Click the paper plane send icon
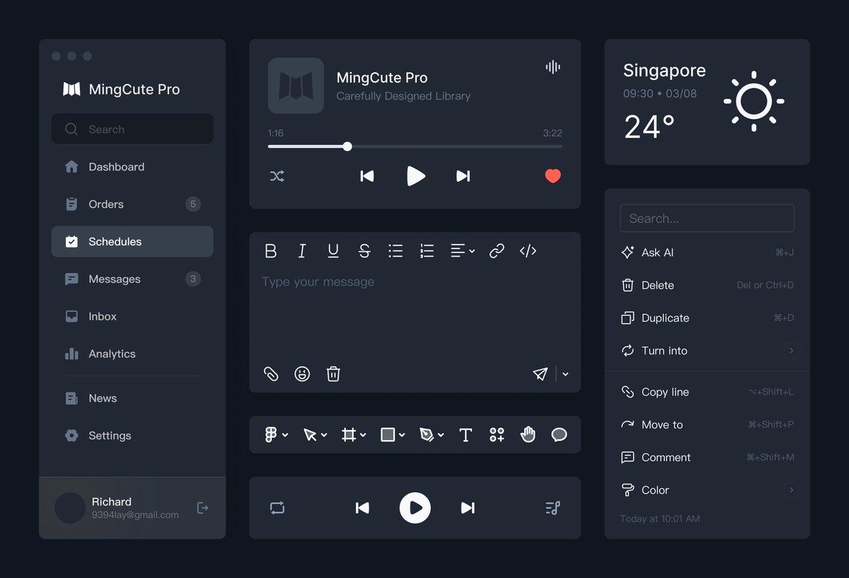This screenshot has width=849, height=578. click(x=541, y=374)
